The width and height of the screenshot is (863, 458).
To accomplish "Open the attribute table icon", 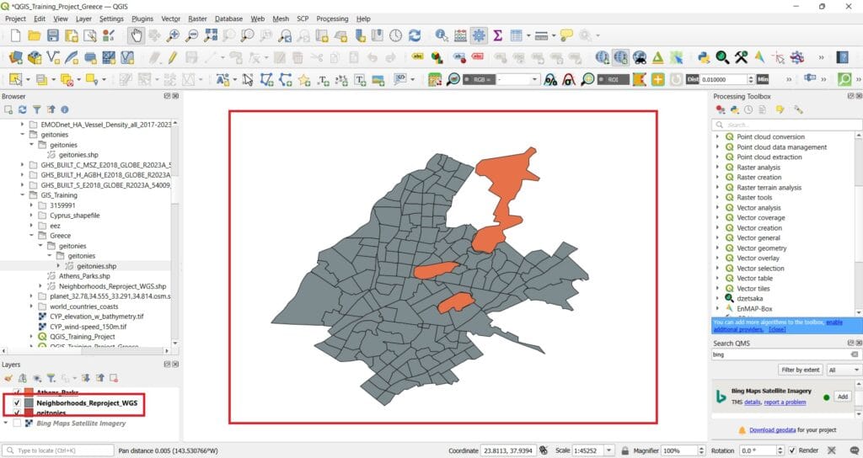I will 517,35.
